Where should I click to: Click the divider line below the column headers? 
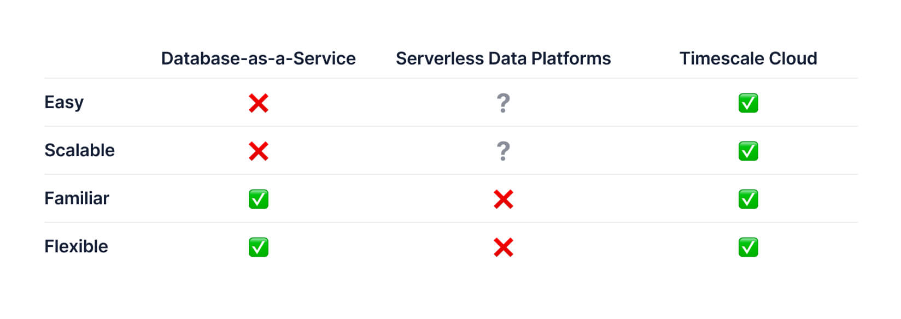pyautogui.click(x=450, y=78)
